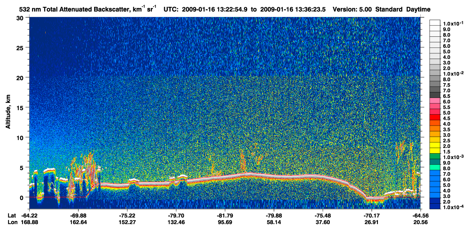Click the latitude value -75.22
The width and height of the screenshot is (467, 240).
127,216
